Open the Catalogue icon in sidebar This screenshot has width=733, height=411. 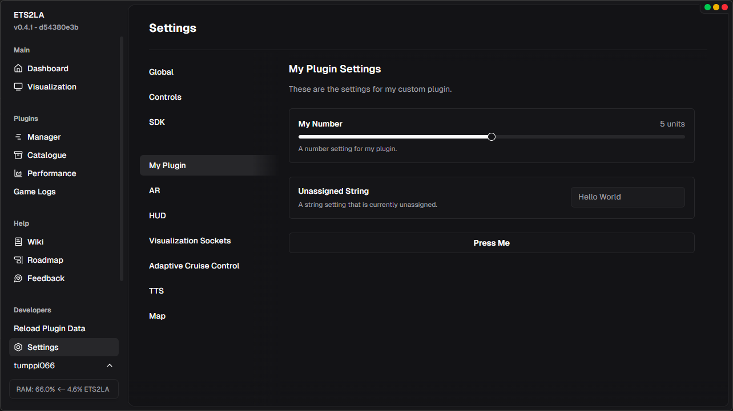point(19,154)
